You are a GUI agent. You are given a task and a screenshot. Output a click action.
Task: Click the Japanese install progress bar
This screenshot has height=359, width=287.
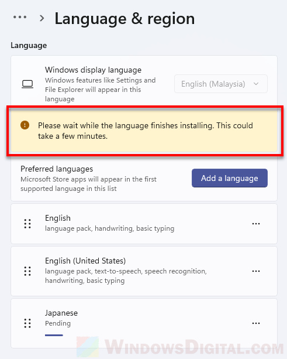[x=54, y=335]
